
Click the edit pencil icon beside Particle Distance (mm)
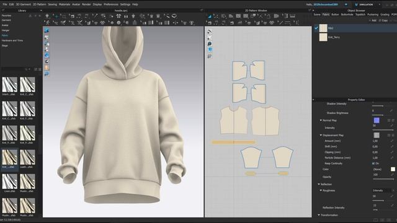pyautogui.click(x=392, y=157)
